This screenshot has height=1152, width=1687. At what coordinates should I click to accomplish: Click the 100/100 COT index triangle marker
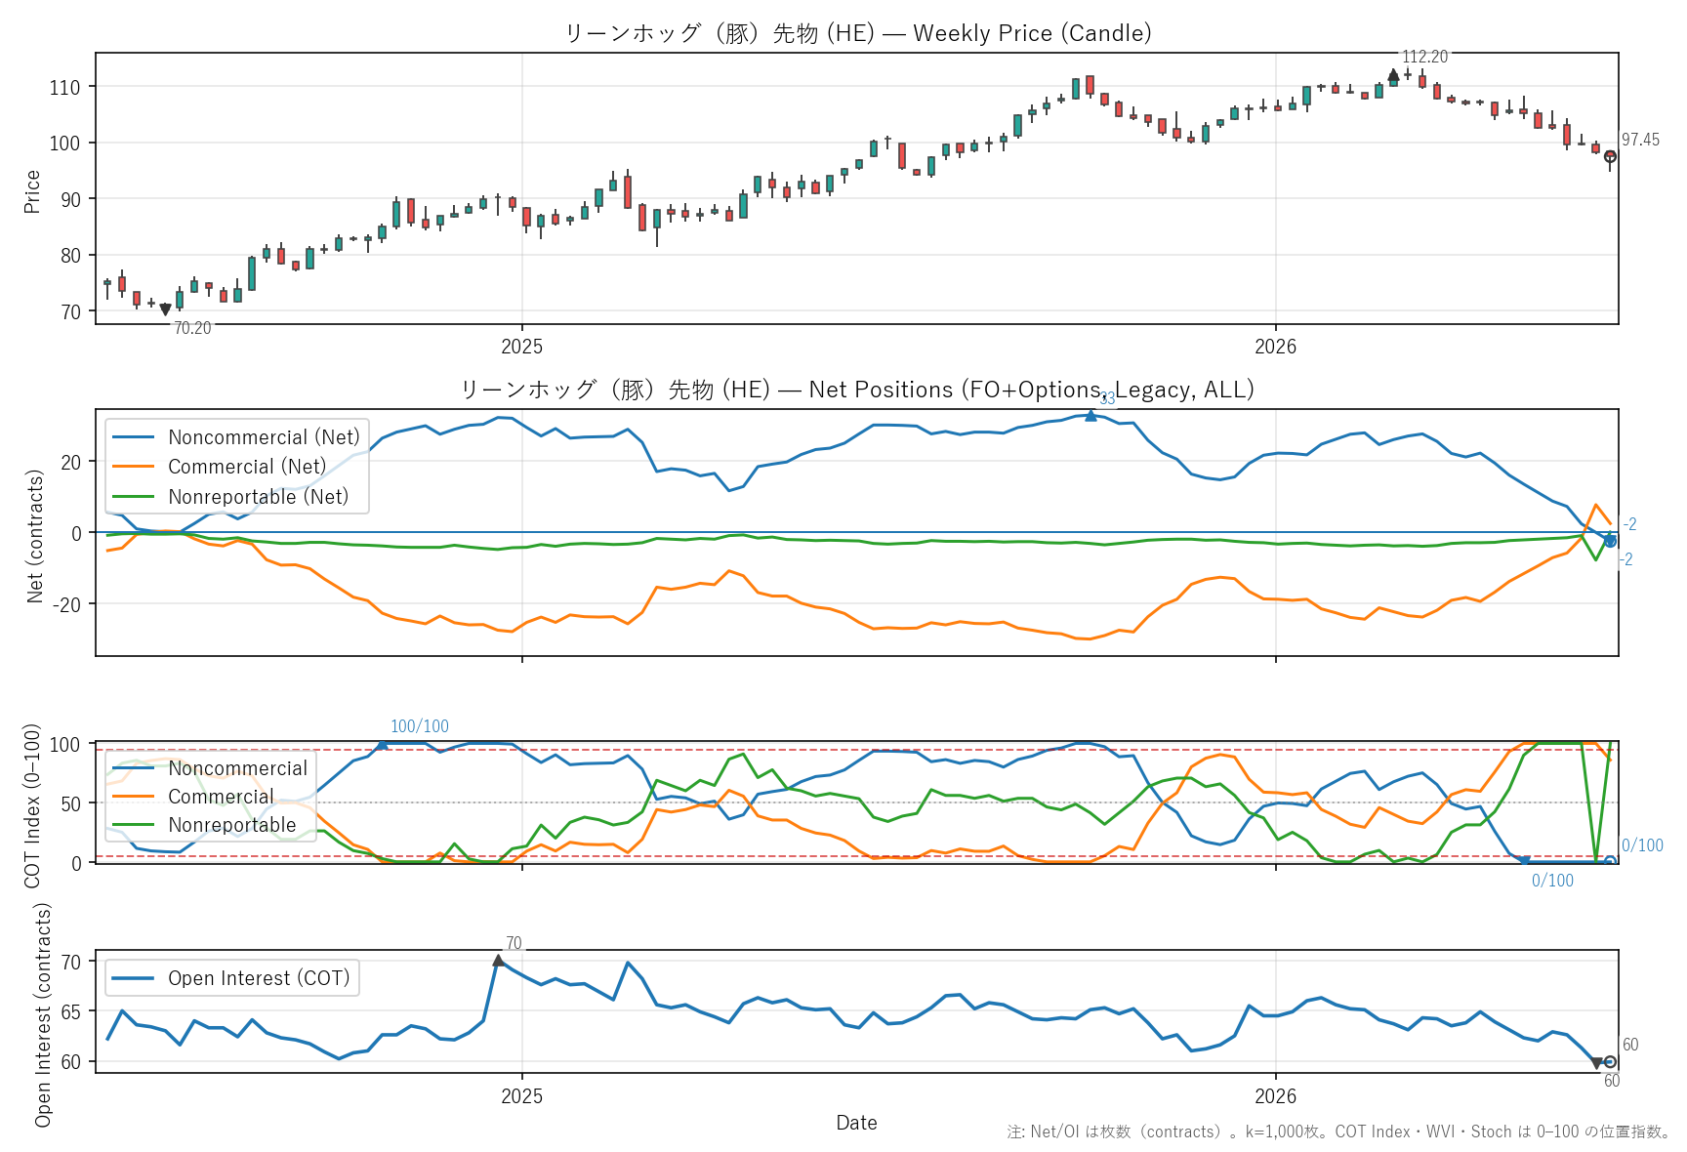382,744
